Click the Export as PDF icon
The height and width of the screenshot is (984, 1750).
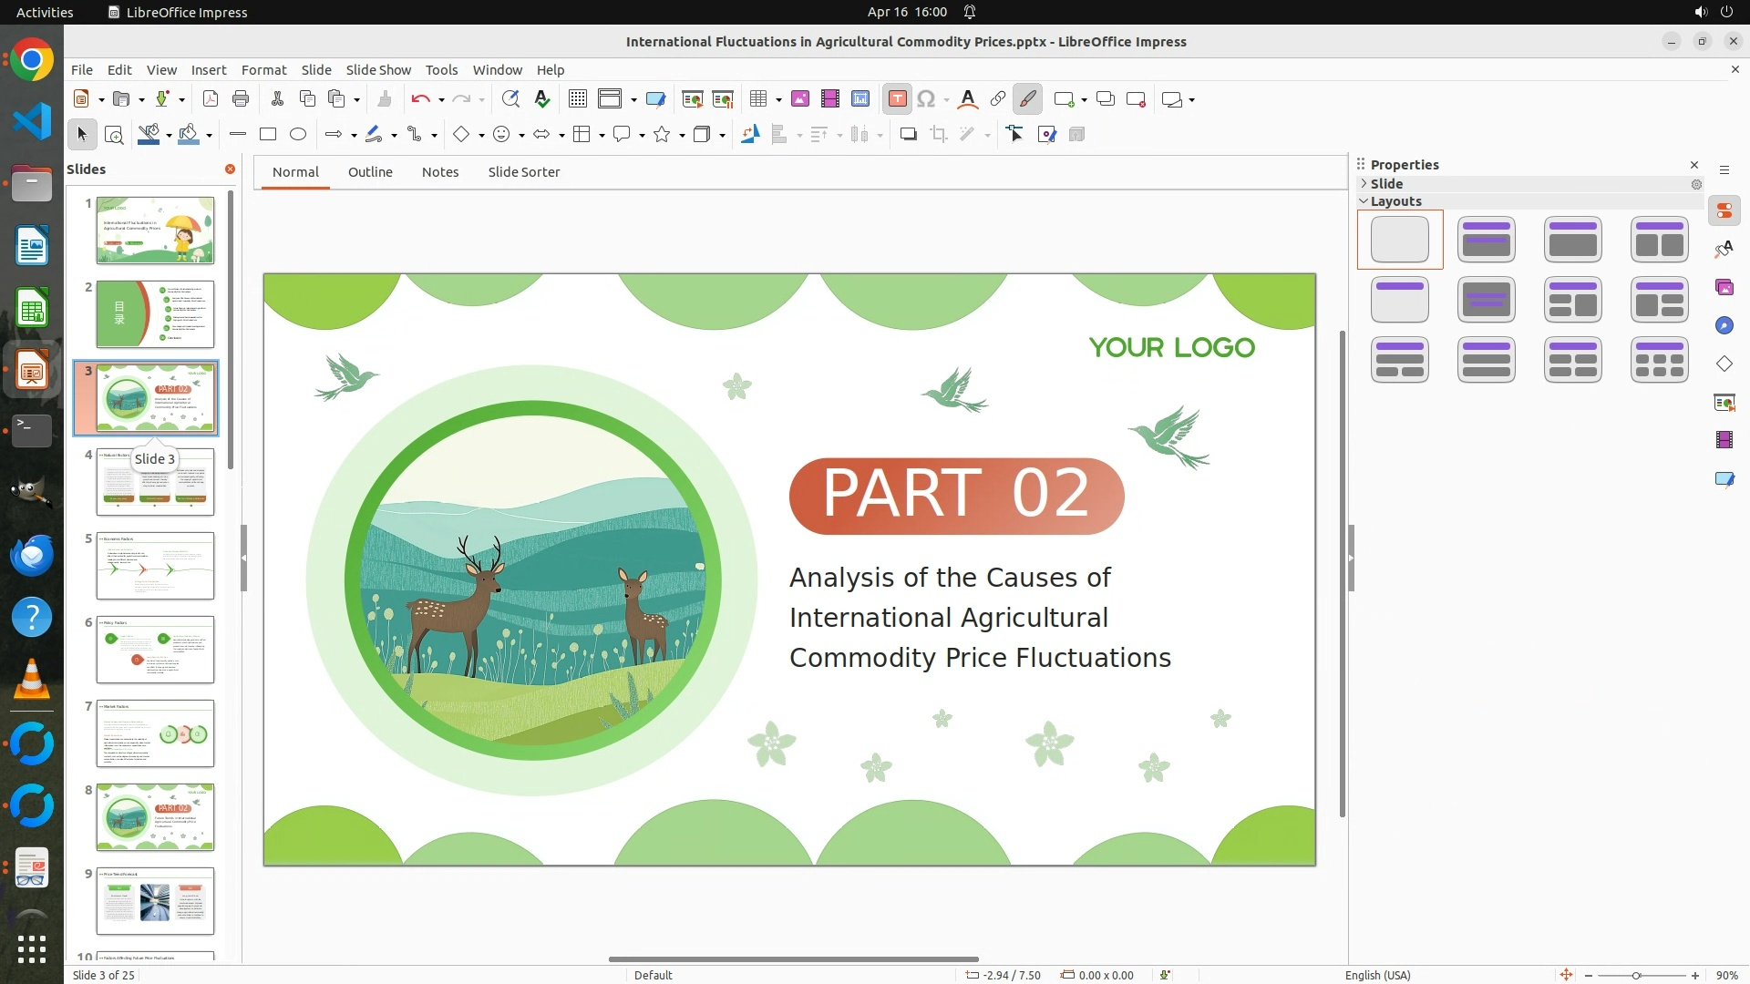210,99
